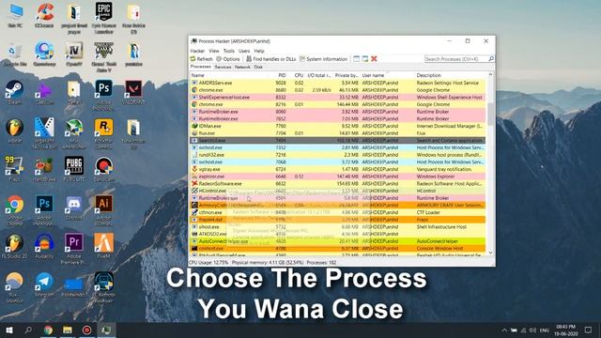Open Steam desktop shortcut
601x338 pixels.
click(15, 92)
